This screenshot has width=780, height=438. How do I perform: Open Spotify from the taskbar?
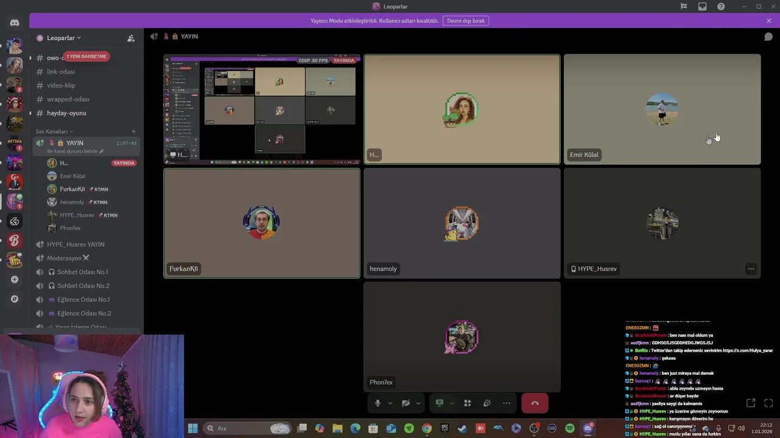coord(570,428)
